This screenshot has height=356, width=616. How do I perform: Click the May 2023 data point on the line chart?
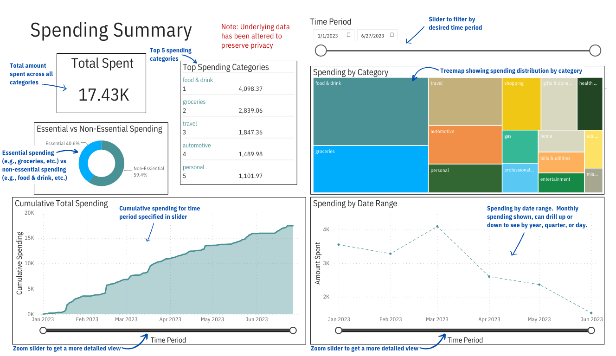click(539, 285)
